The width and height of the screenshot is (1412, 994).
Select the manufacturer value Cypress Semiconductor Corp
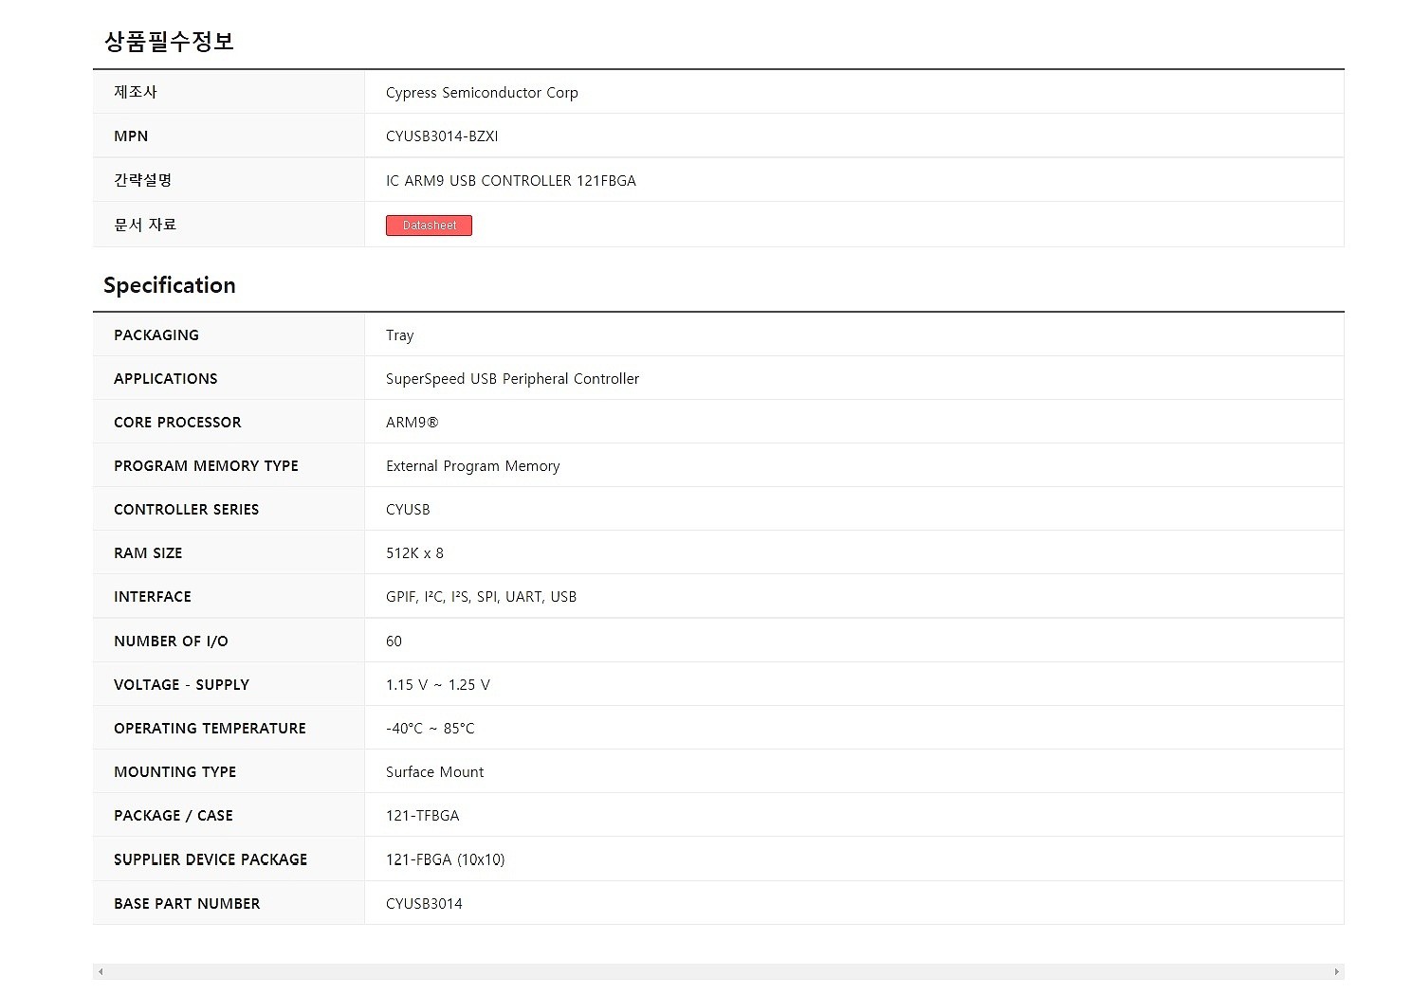coord(482,93)
